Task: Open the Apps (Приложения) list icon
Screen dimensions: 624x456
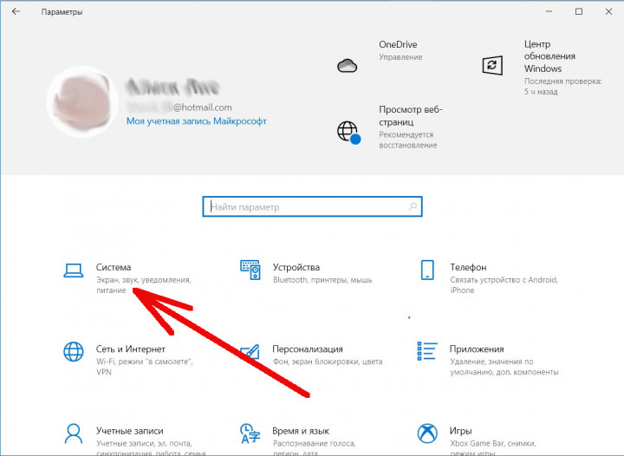Action: click(426, 351)
